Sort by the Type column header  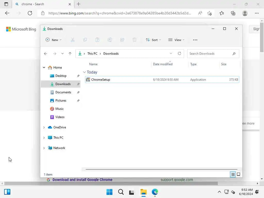coord(193,64)
